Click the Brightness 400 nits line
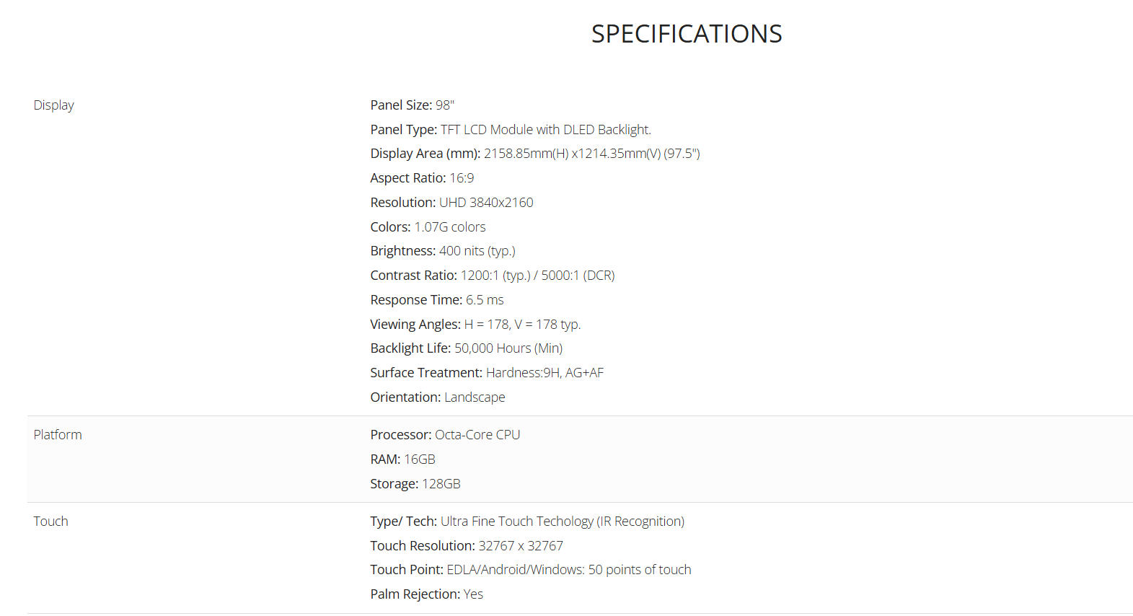The width and height of the screenshot is (1133, 616). tap(442, 251)
